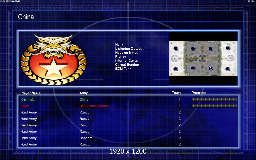Click the "Carpet Bomber" text

tap(127, 65)
